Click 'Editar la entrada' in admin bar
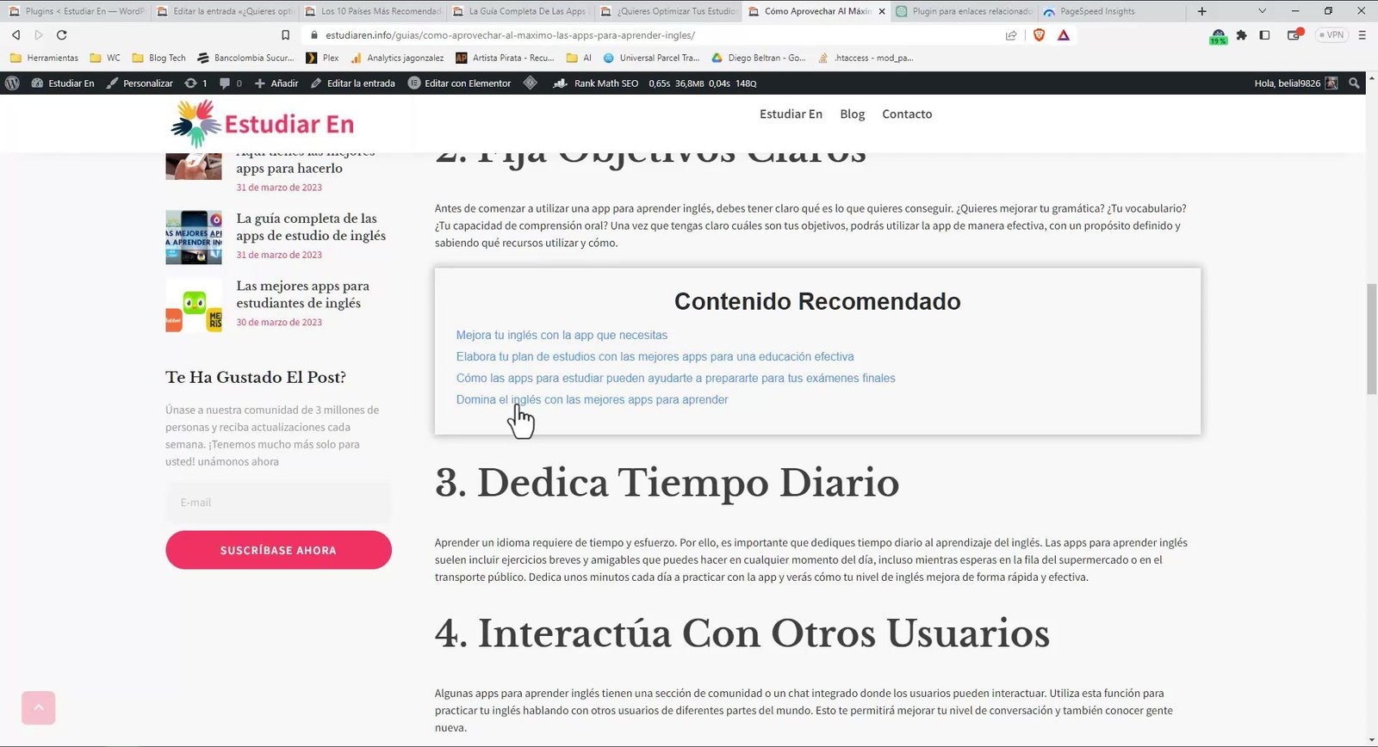The width and height of the screenshot is (1378, 747). 353,83
